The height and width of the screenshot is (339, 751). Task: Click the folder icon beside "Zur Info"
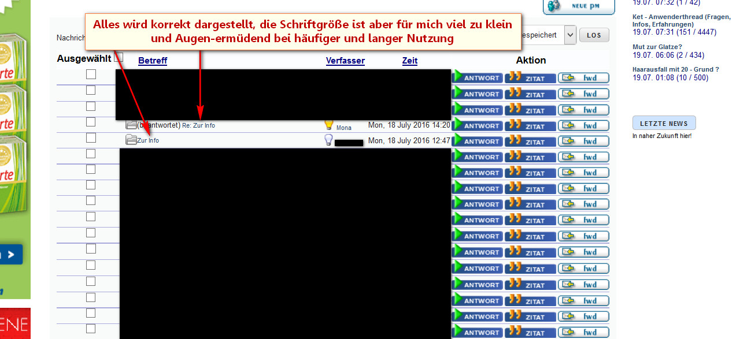[131, 140]
